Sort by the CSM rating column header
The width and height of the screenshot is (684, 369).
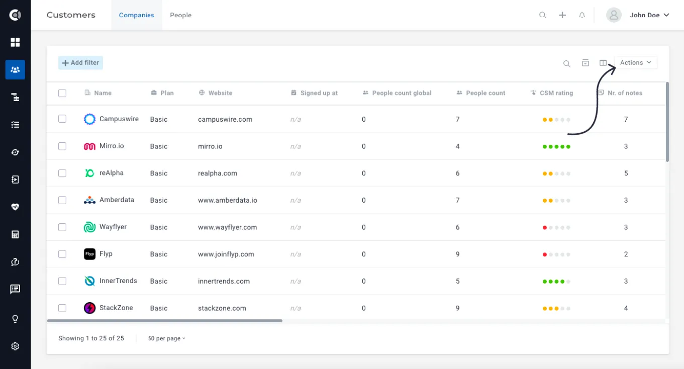click(552, 93)
